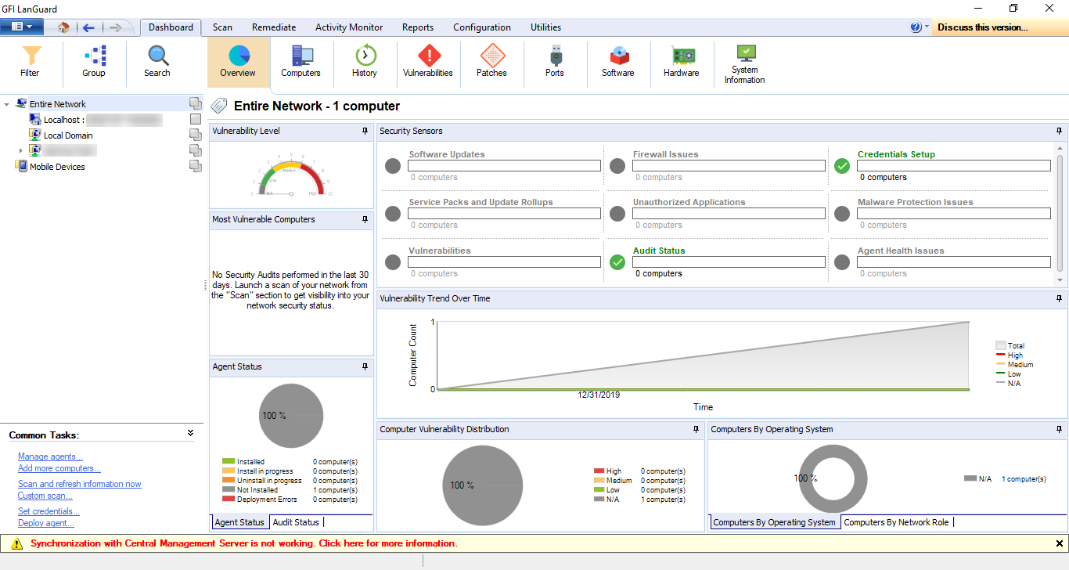Open the Patches view
This screenshot has width=1069, height=570.
click(x=491, y=62)
